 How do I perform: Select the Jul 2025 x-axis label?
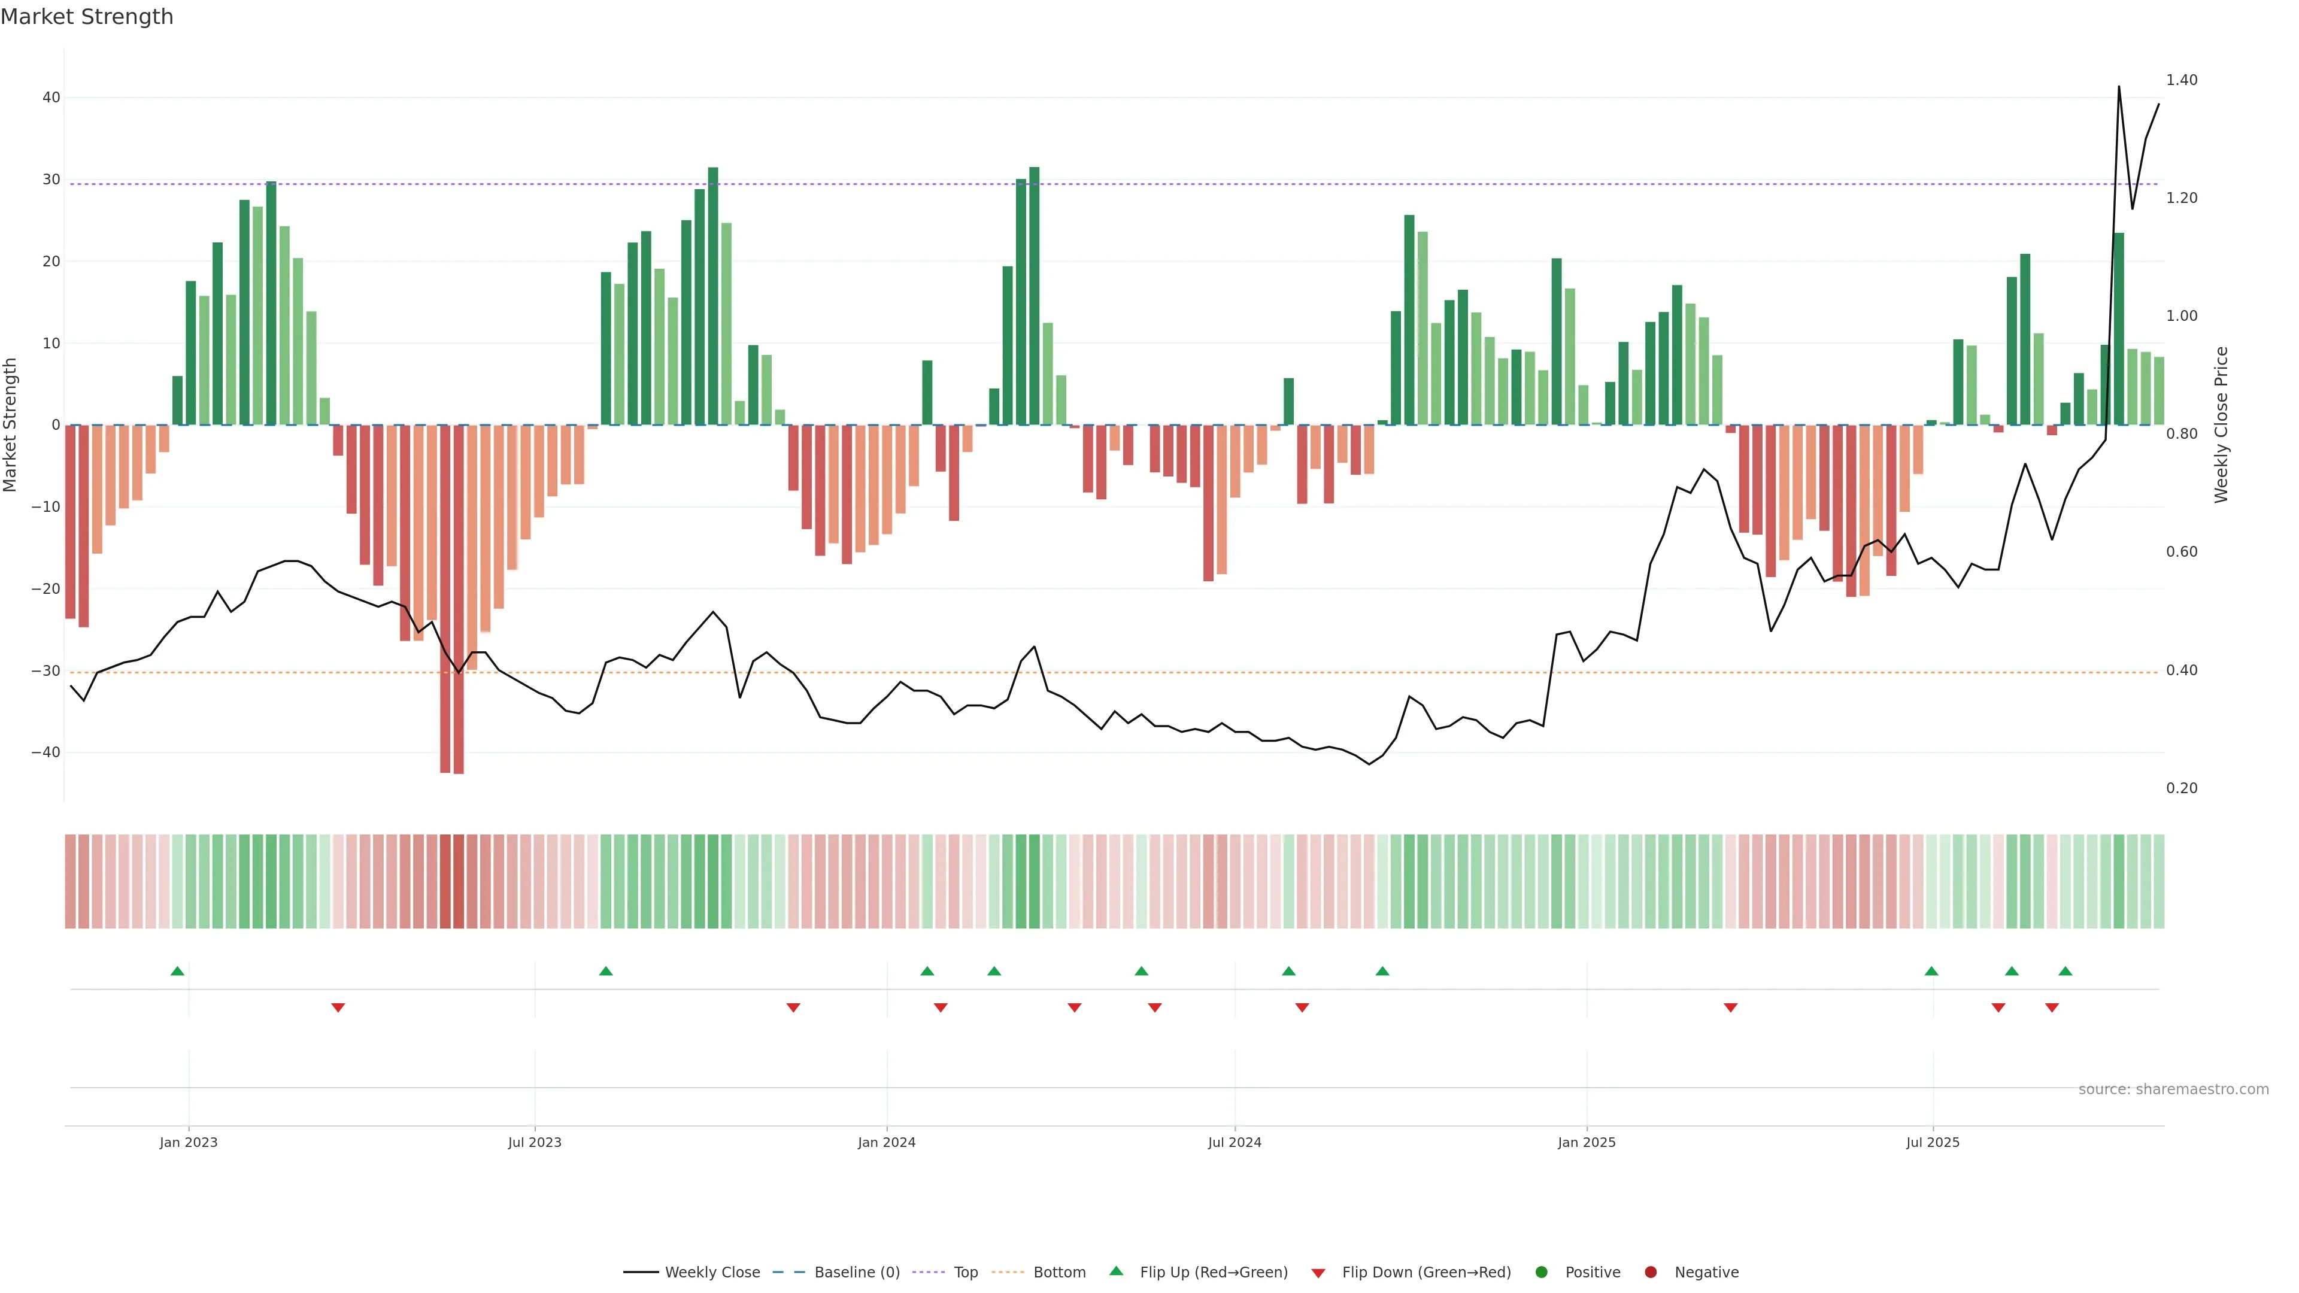(1932, 1142)
